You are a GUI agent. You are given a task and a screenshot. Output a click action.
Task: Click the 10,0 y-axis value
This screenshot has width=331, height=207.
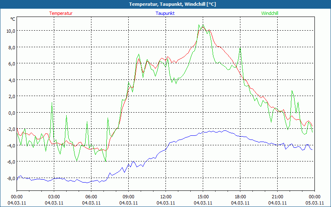click(11, 31)
